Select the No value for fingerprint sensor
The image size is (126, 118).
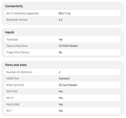pos(60,52)
